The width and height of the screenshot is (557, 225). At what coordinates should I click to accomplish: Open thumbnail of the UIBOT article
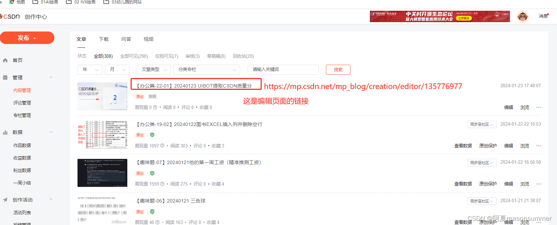pos(102,96)
